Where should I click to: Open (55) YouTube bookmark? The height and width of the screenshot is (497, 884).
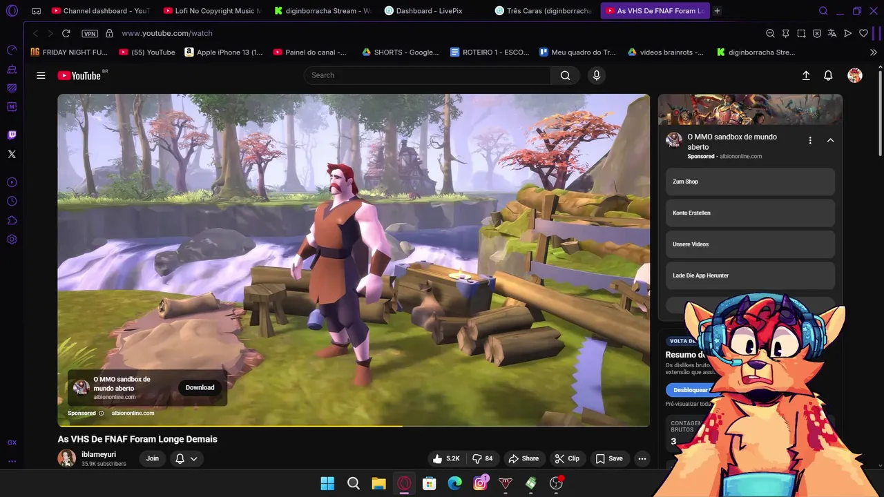click(147, 52)
